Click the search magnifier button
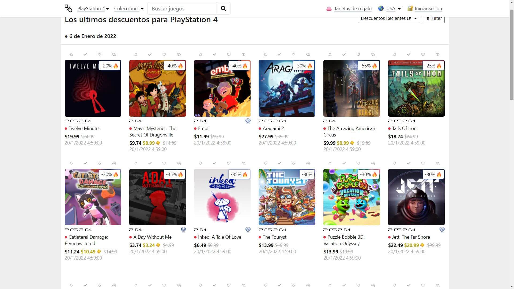This screenshot has width=514, height=289. pos(223,9)
